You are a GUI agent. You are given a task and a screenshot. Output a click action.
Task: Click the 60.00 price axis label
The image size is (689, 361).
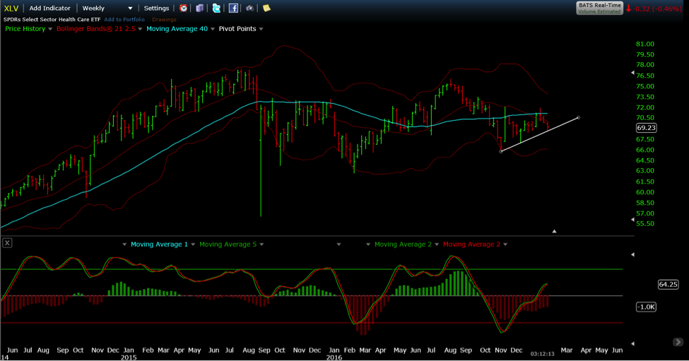645,192
